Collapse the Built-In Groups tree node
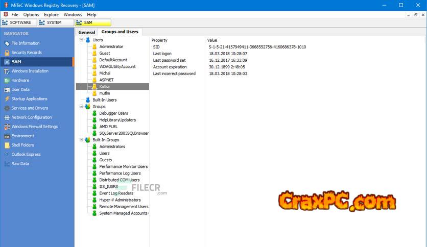 click(81, 140)
